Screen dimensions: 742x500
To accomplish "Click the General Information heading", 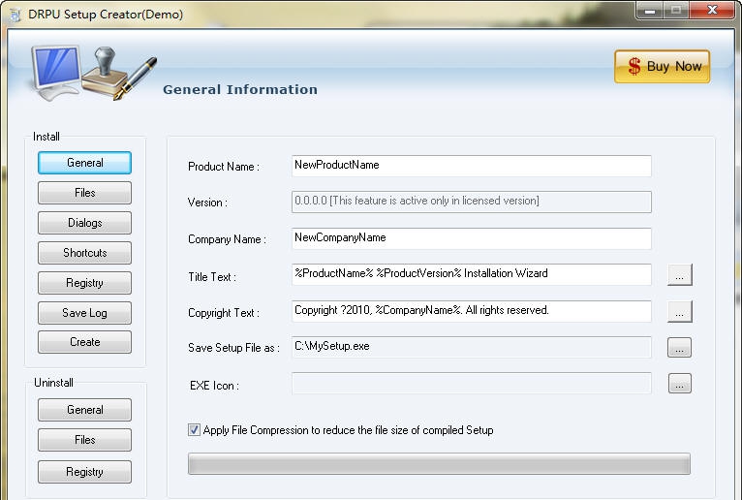I will (x=240, y=89).
